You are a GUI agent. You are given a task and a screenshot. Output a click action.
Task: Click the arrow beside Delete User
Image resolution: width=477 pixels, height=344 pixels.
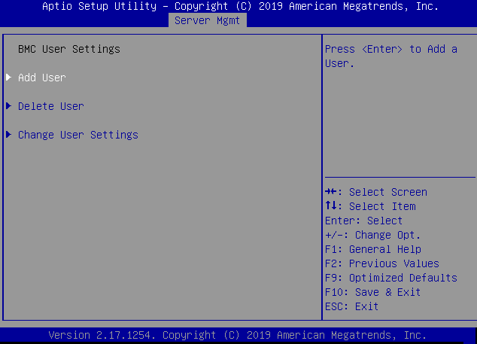pyautogui.click(x=9, y=106)
